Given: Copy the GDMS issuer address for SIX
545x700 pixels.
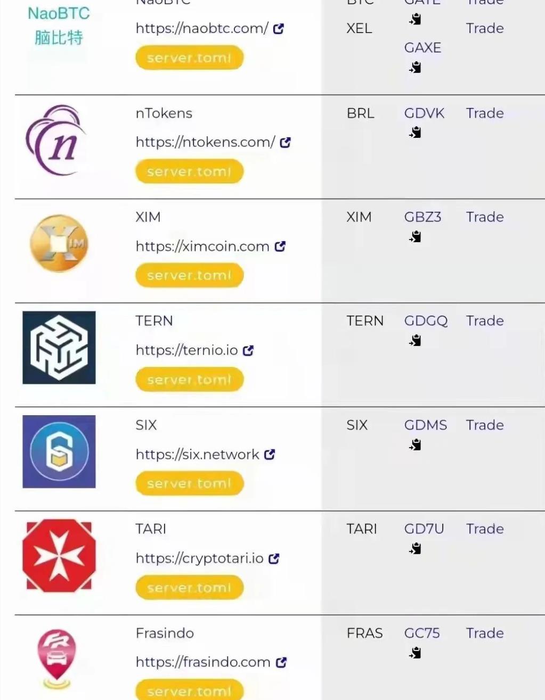Looking at the screenshot, I should 416,444.
